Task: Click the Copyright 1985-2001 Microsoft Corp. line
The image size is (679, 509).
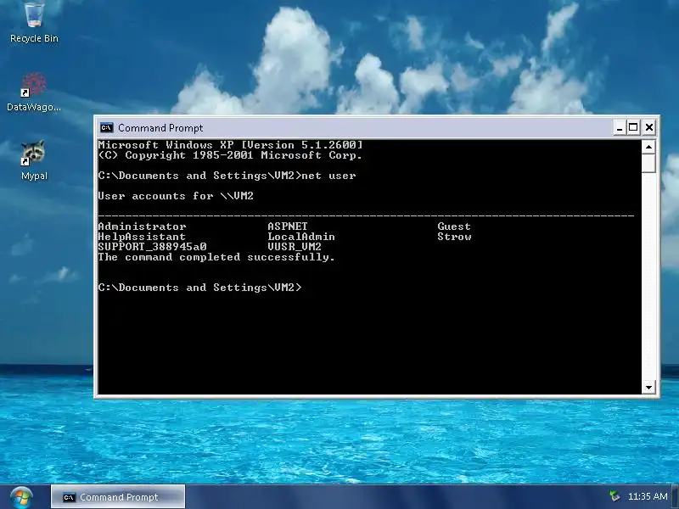Action: (230, 155)
